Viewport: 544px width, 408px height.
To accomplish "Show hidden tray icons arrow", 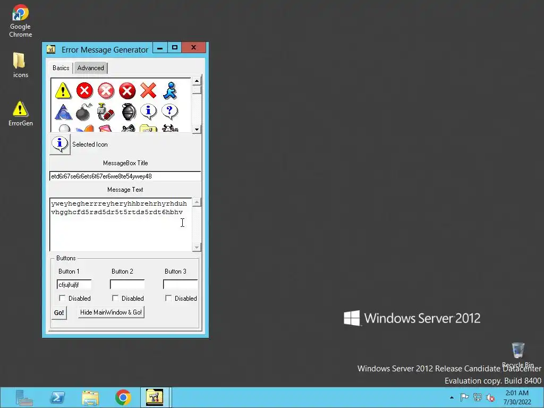I will tap(452, 397).
